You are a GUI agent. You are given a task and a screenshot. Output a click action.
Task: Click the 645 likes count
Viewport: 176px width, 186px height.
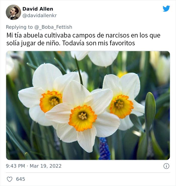pyautogui.click(x=21, y=179)
